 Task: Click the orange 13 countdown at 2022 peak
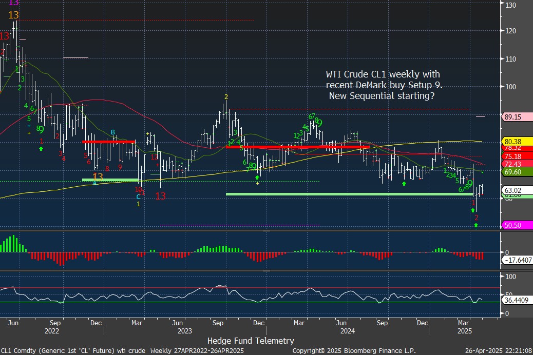click(x=13, y=15)
